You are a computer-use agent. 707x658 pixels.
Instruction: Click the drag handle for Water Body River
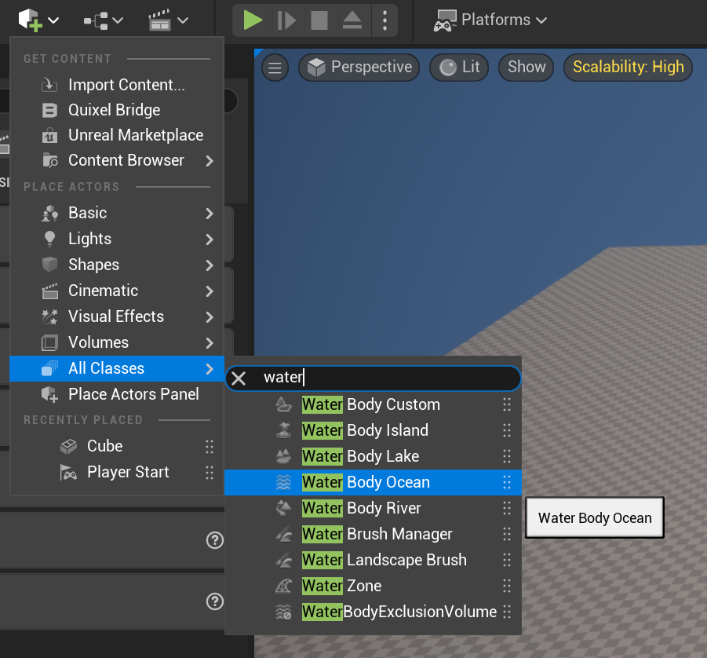507,508
